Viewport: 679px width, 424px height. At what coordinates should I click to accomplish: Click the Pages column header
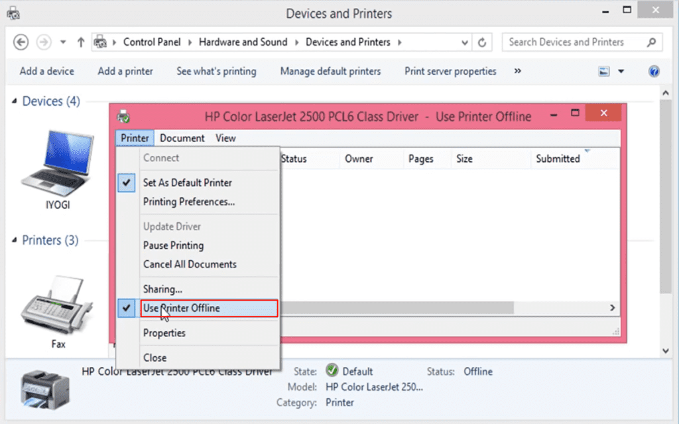[x=428, y=159]
